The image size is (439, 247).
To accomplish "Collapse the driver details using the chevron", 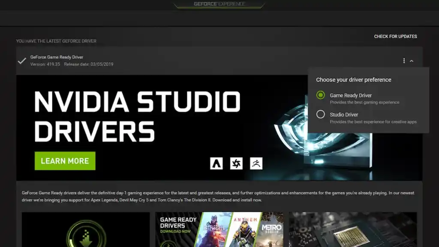I will (x=412, y=60).
